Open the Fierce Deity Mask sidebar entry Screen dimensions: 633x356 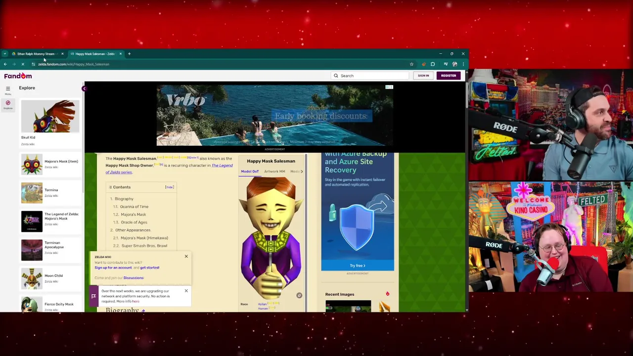50,305
